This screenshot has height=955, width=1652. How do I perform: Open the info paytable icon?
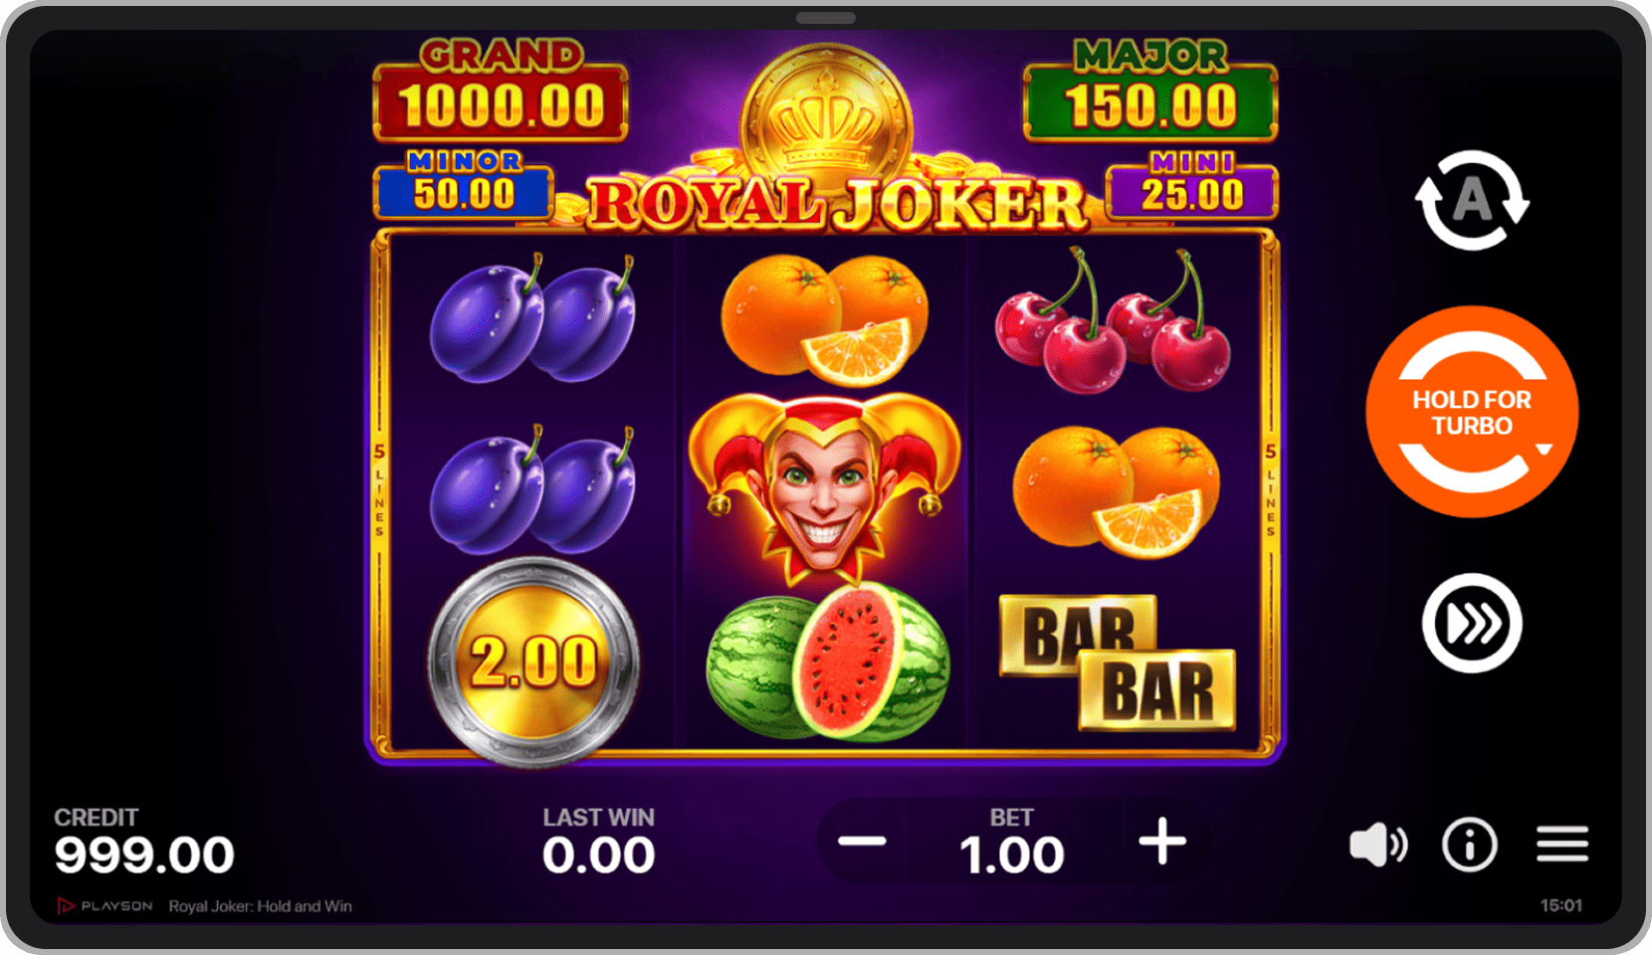1470,846
